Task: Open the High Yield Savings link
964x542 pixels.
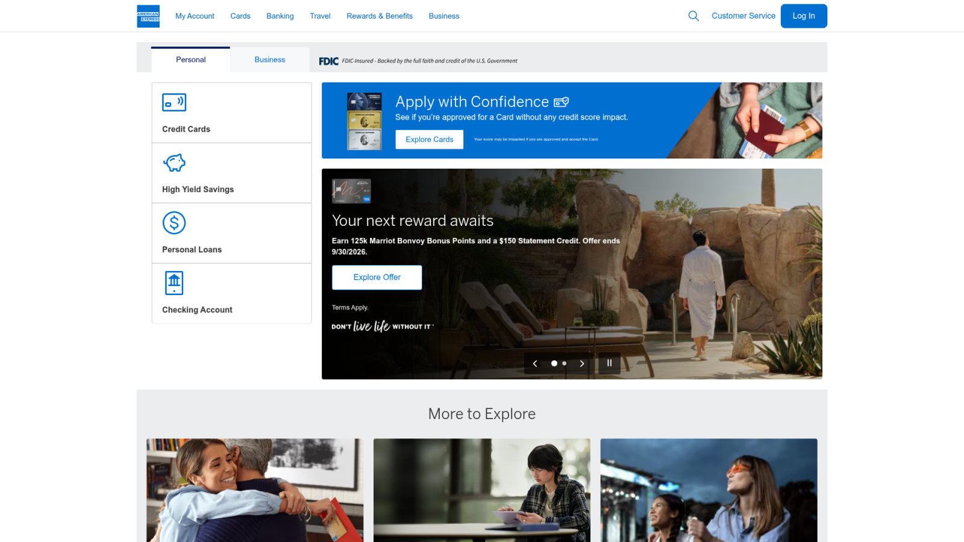Action: (198, 189)
